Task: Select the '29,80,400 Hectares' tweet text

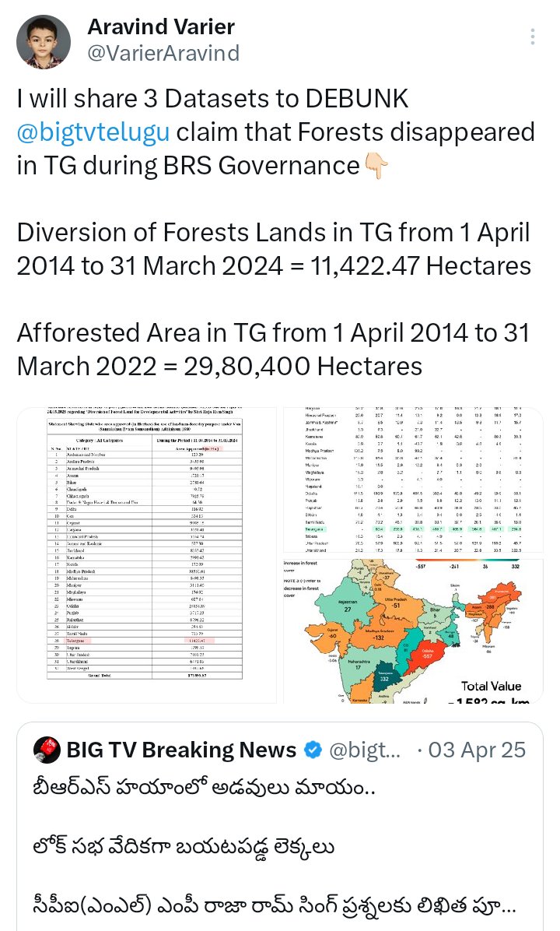Action: pyautogui.click(x=303, y=366)
